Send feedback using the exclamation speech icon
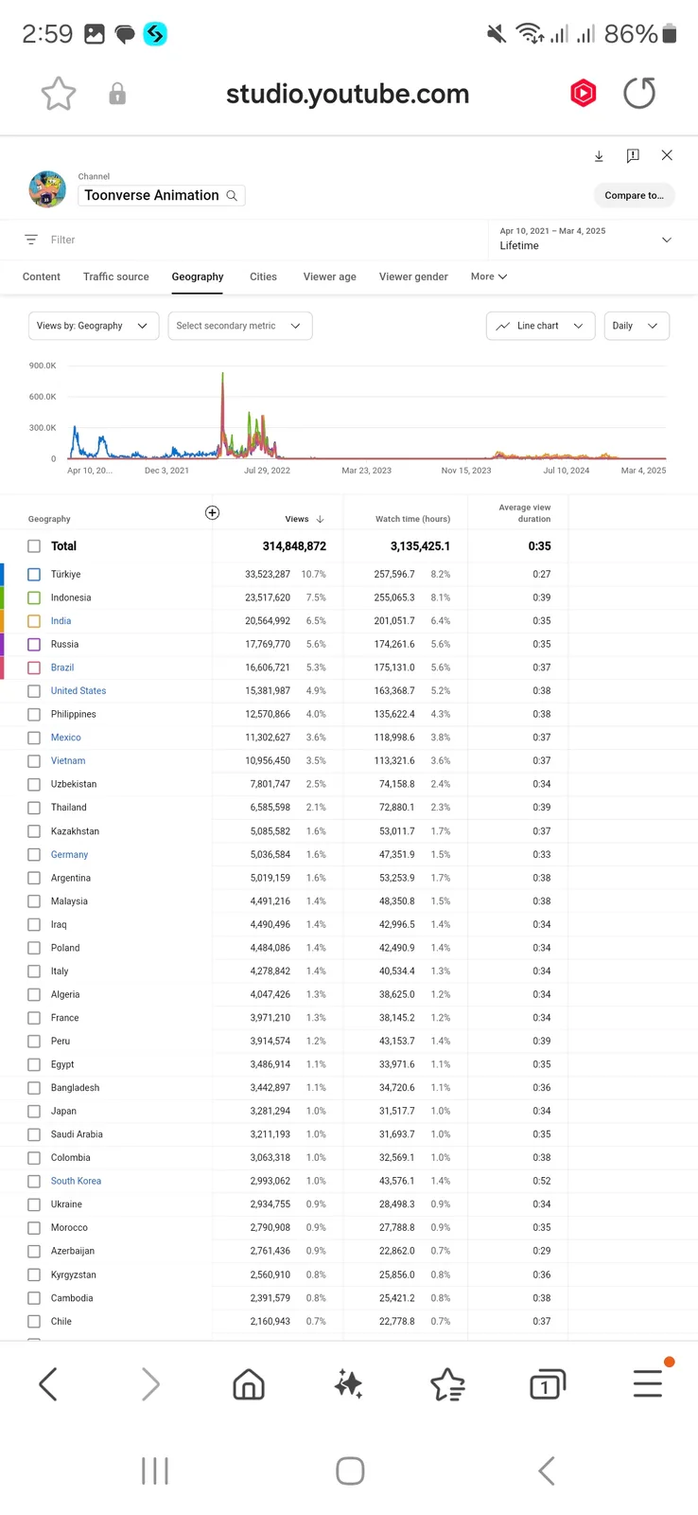Viewport: 698px width, 1515px height. [633, 155]
